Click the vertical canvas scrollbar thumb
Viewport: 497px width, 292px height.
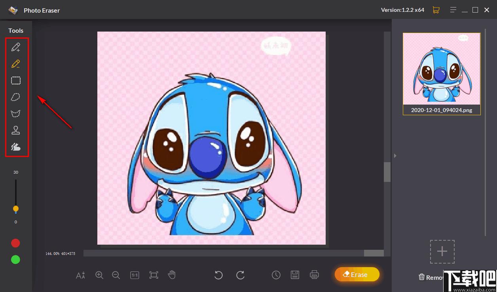[x=387, y=172]
